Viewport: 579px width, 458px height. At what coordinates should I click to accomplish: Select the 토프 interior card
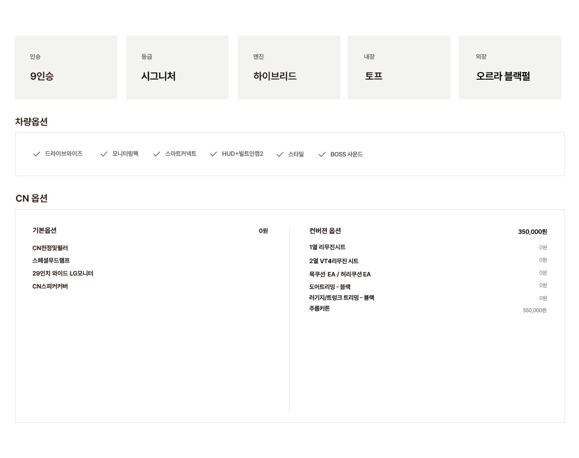coord(399,67)
